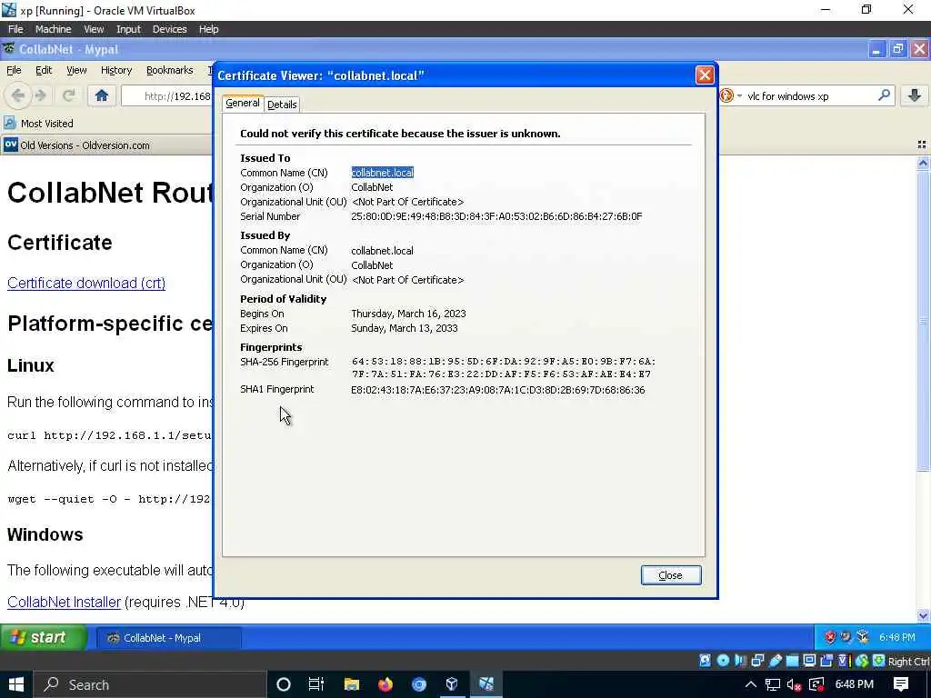The image size is (931, 698).
Task: Click the highlighted collabnet.local common name
Action: pos(383,173)
